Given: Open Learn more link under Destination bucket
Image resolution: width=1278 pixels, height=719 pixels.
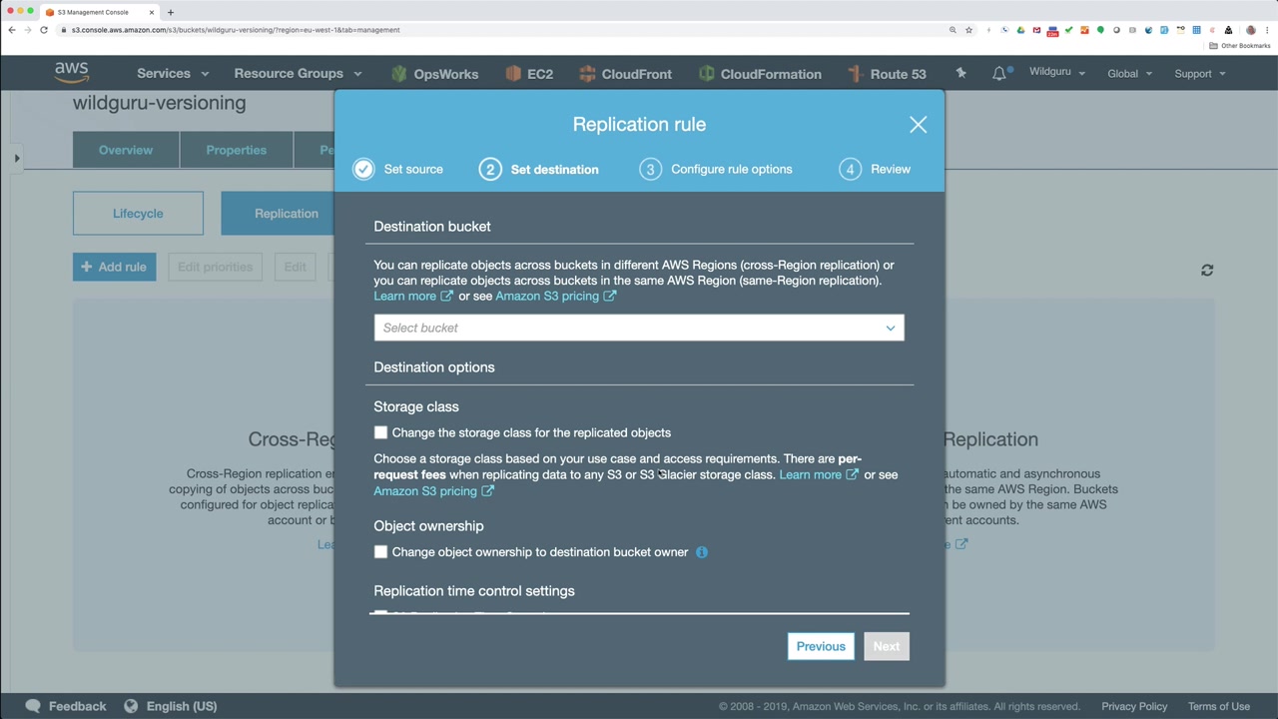Looking at the screenshot, I should tap(413, 297).
